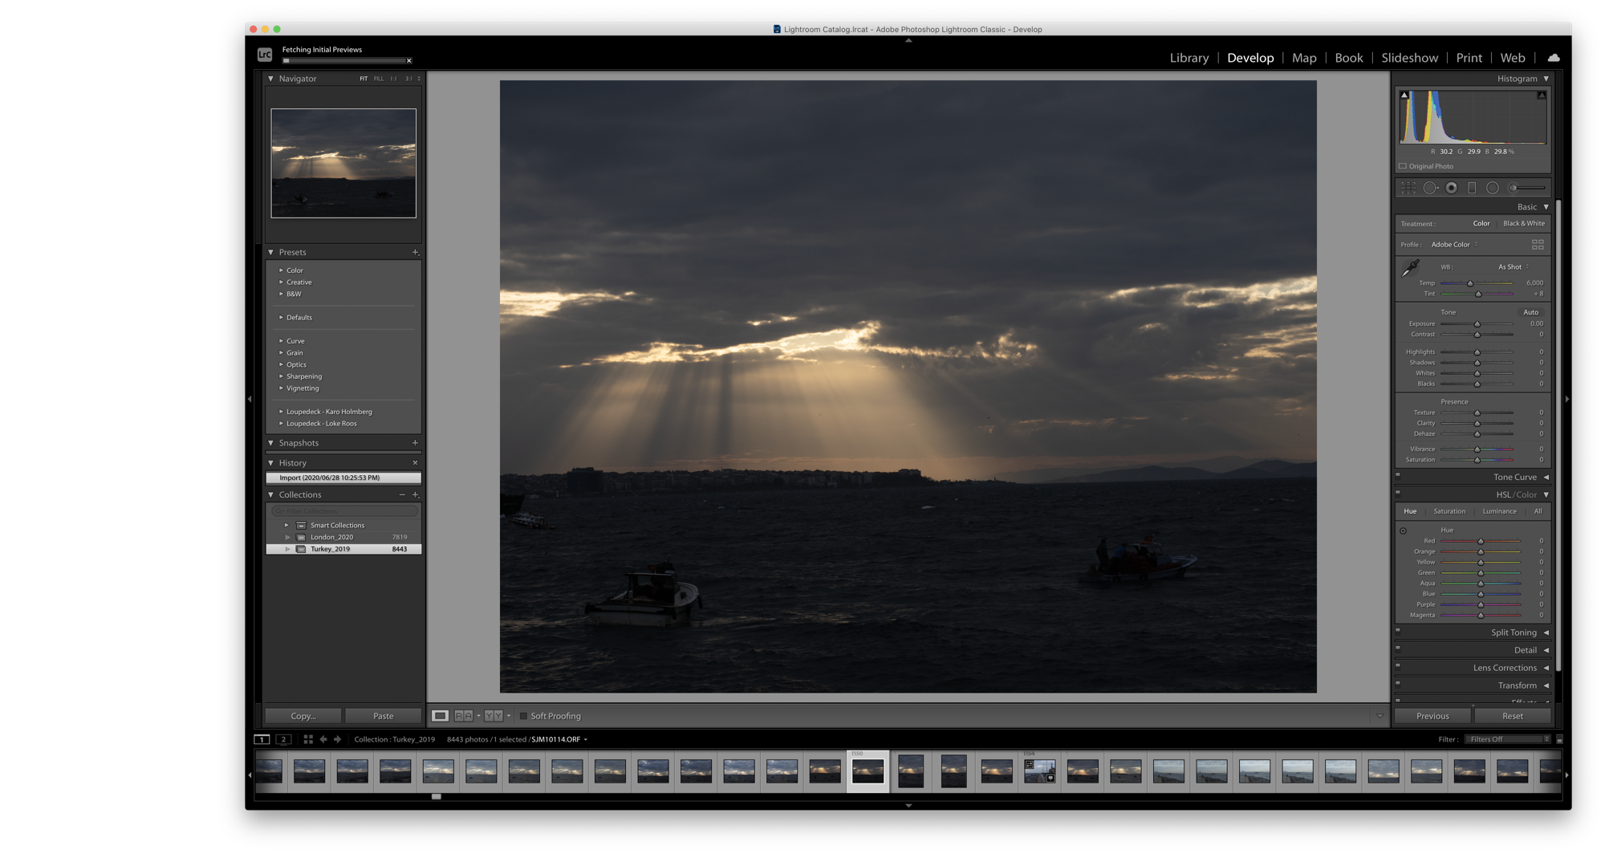Expand the Transform panel

point(1546,686)
